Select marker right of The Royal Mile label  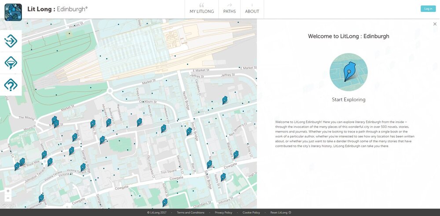pyautogui.click(x=50, y=162)
